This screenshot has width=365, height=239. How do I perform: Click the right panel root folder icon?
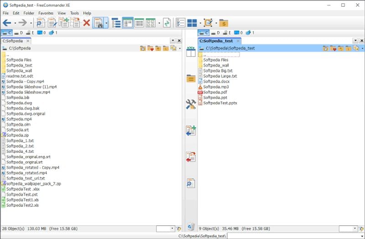(x=348, y=48)
